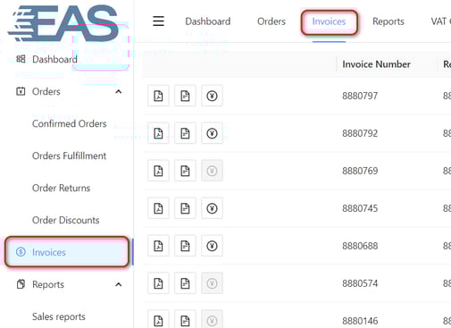
Task: Open Sales reports in sidebar
Action: tap(59, 316)
